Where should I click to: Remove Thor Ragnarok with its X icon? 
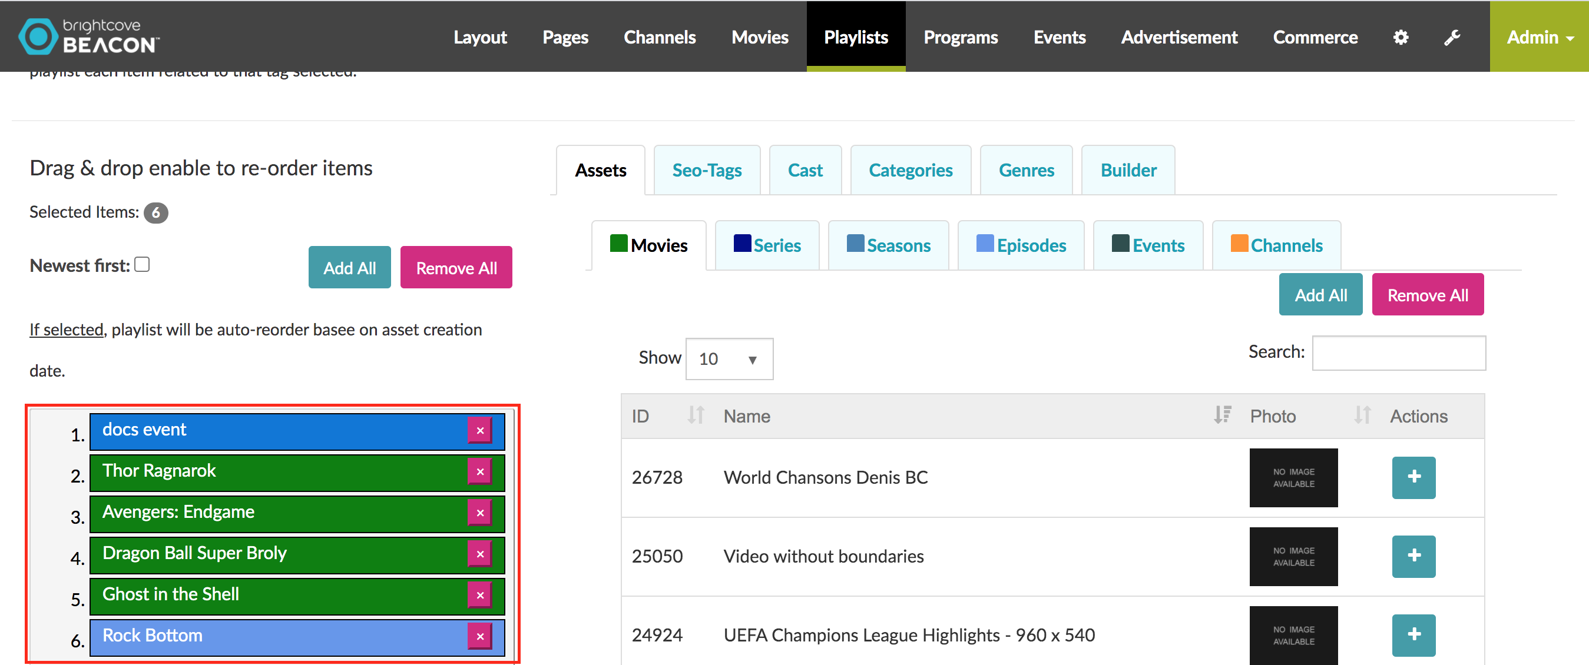(x=479, y=471)
